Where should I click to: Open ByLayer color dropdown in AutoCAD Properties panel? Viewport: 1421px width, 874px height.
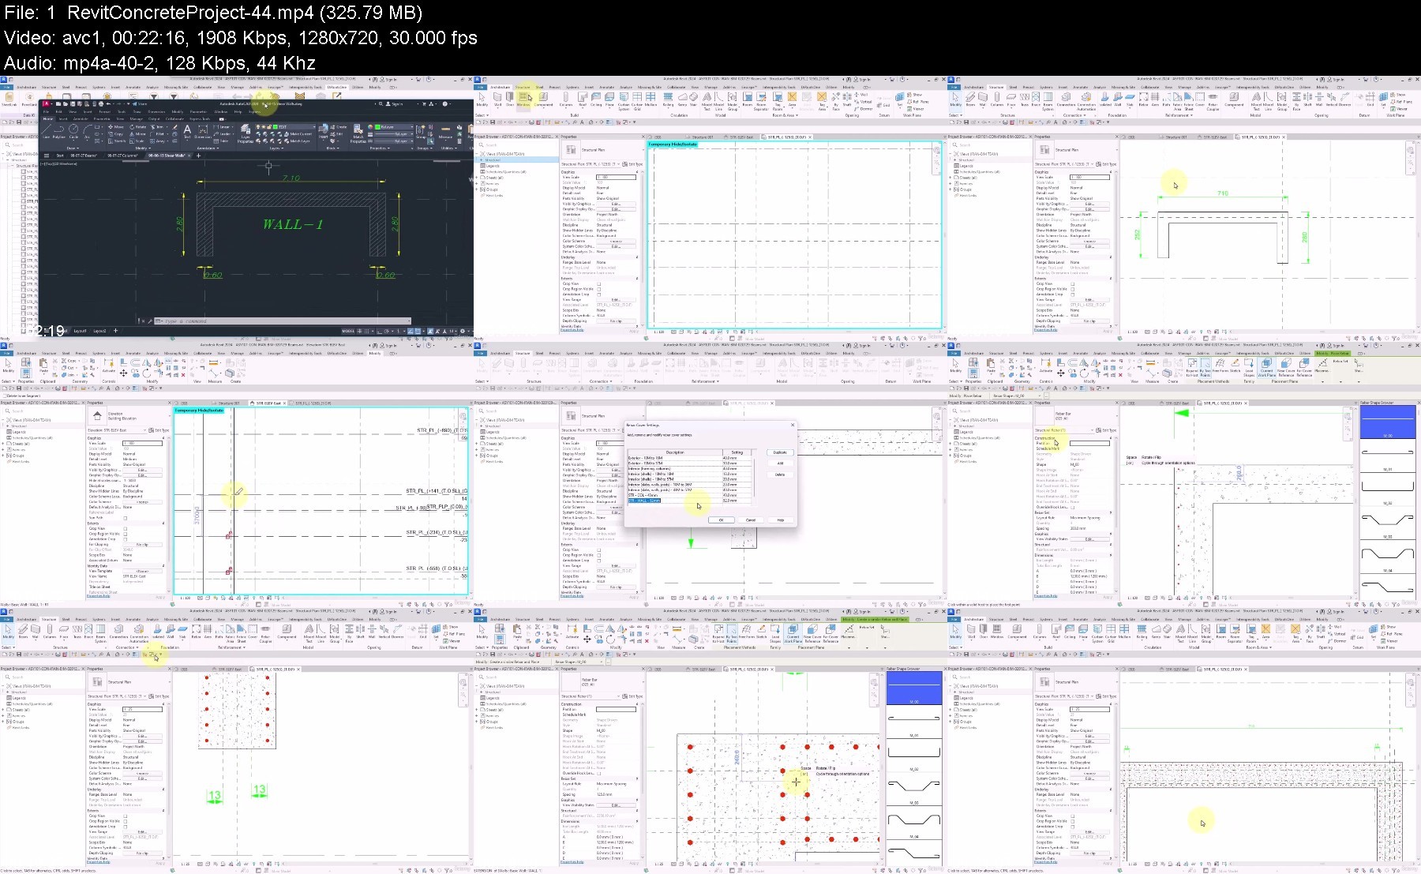(393, 126)
